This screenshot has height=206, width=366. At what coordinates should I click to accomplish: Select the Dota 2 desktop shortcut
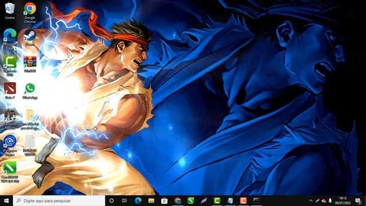point(10,90)
